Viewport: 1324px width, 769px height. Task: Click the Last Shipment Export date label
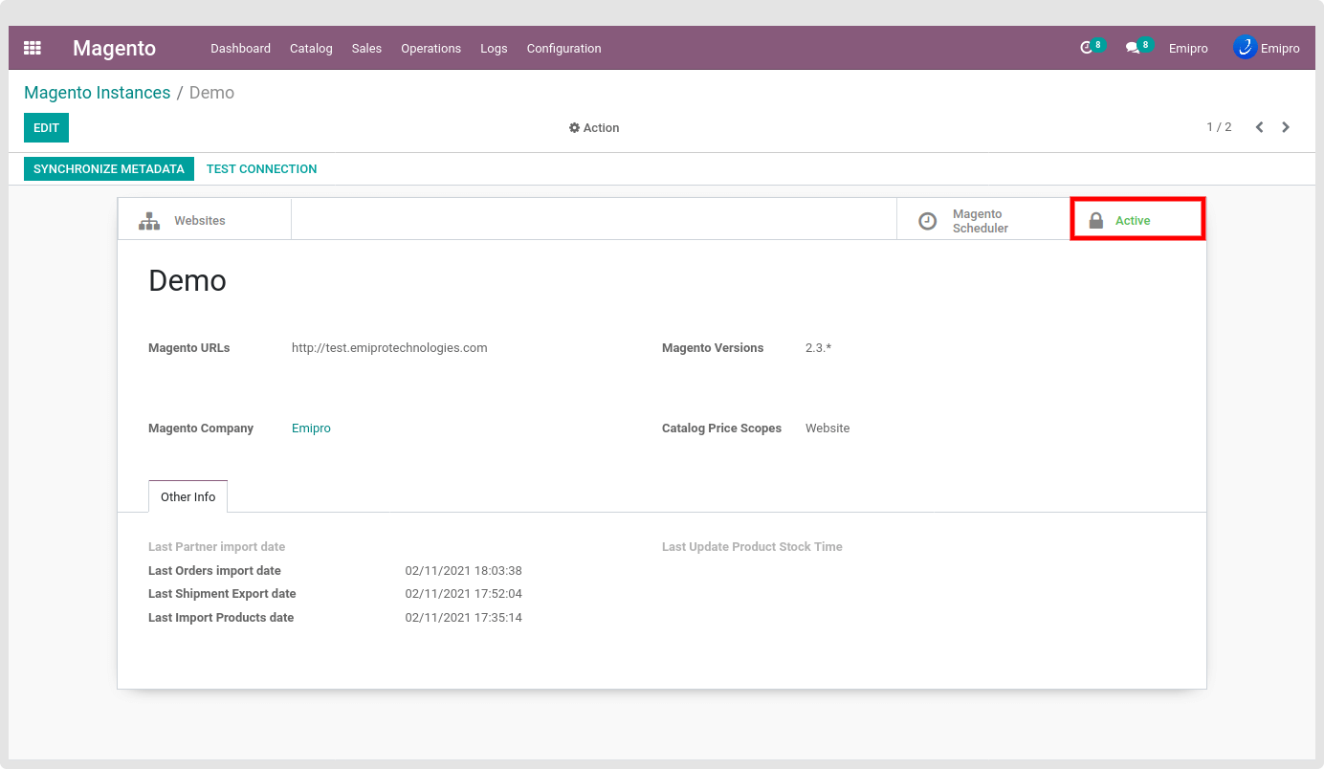pos(222,594)
